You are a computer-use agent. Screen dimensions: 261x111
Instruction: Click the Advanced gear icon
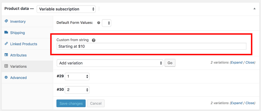click(x=6, y=77)
